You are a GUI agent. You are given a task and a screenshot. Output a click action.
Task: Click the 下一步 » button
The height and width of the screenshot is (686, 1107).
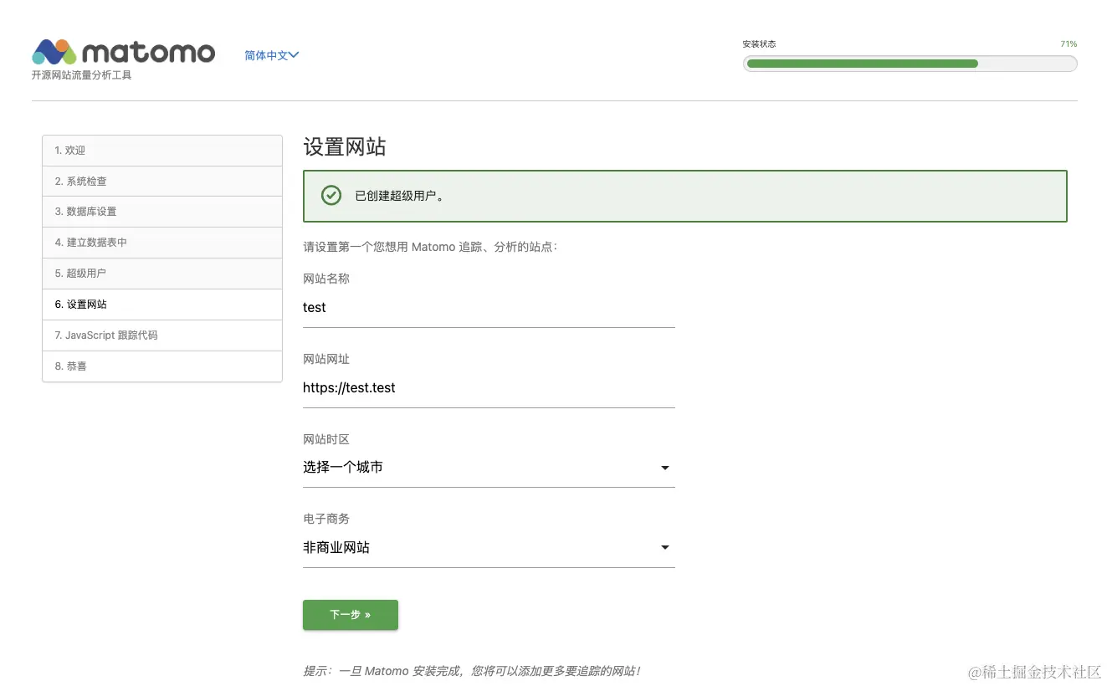[351, 615]
